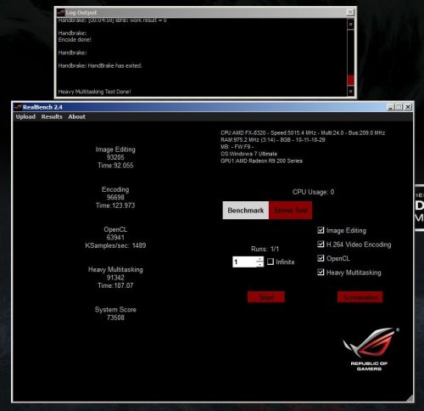Click the CPU Usage: 0 readout
This screenshot has height=411, width=424.
(313, 192)
